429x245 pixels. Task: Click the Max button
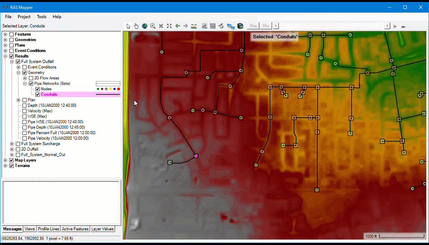point(253,26)
